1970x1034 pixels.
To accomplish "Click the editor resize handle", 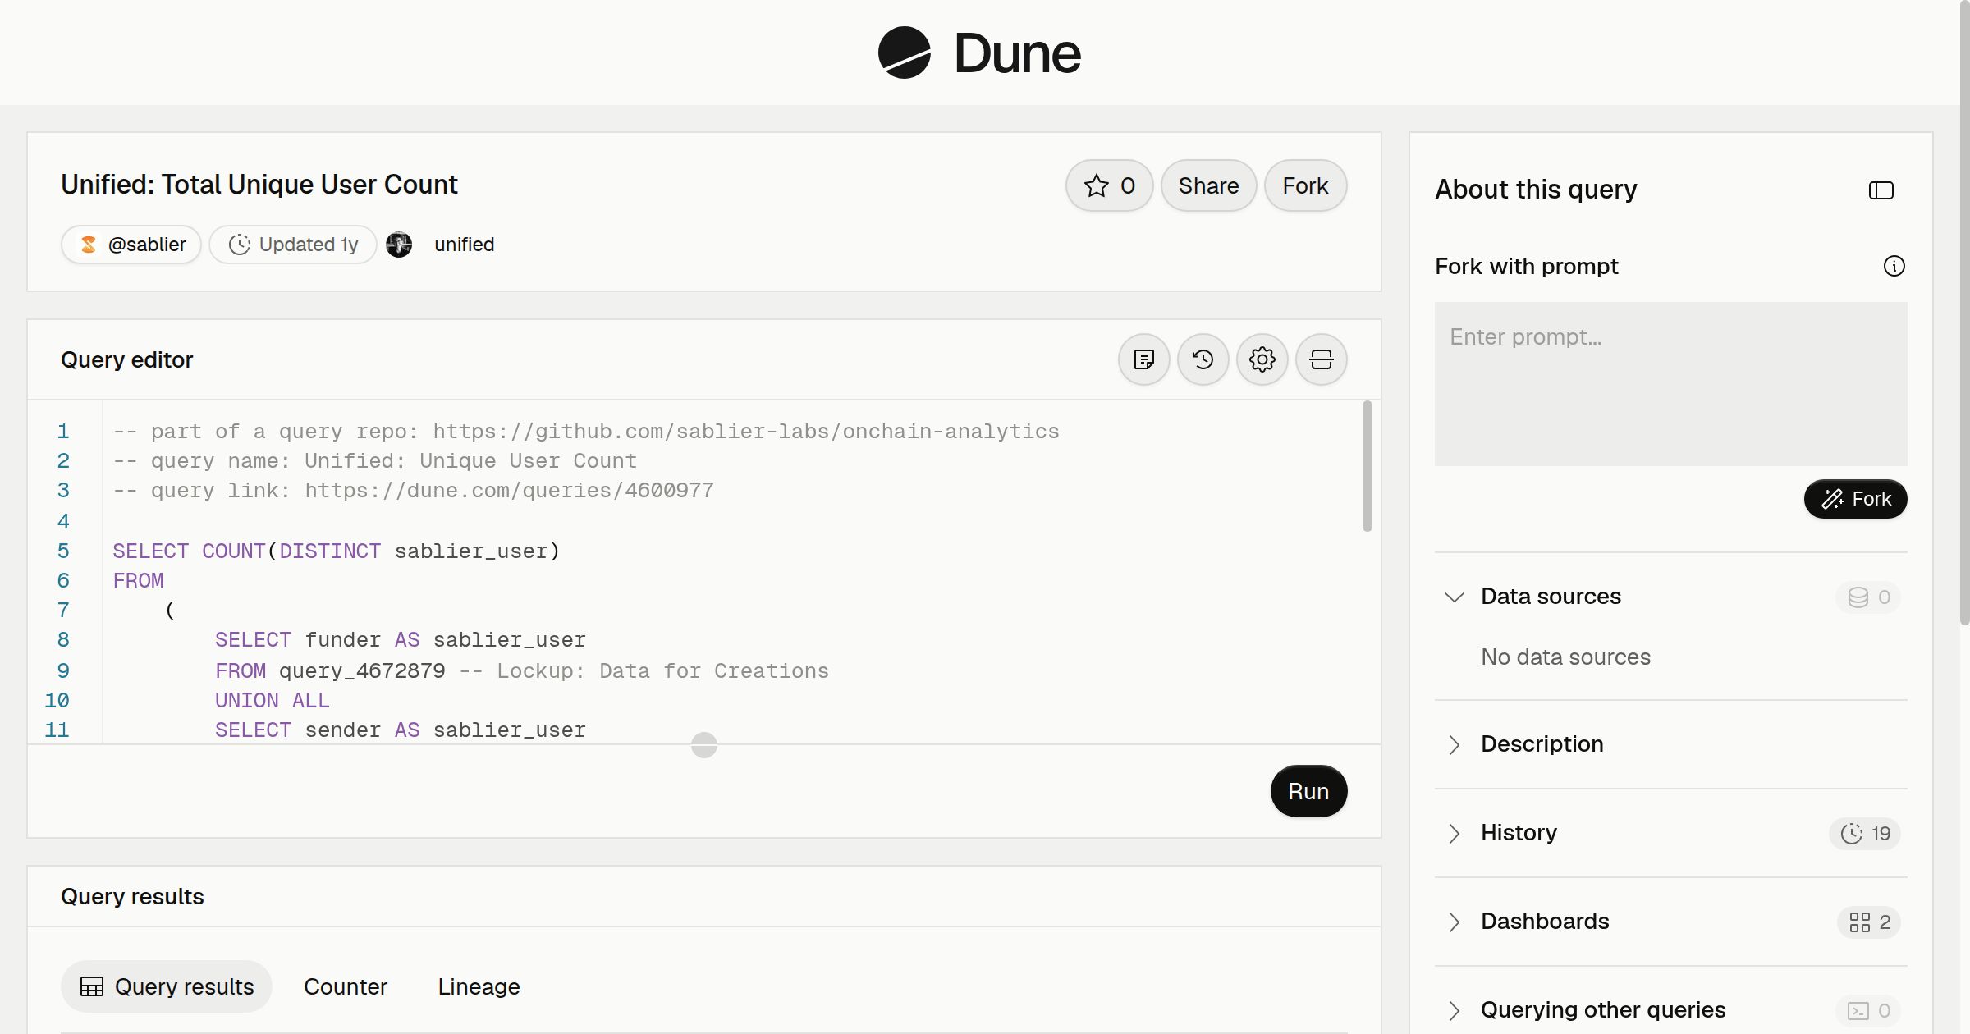I will (x=704, y=745).
